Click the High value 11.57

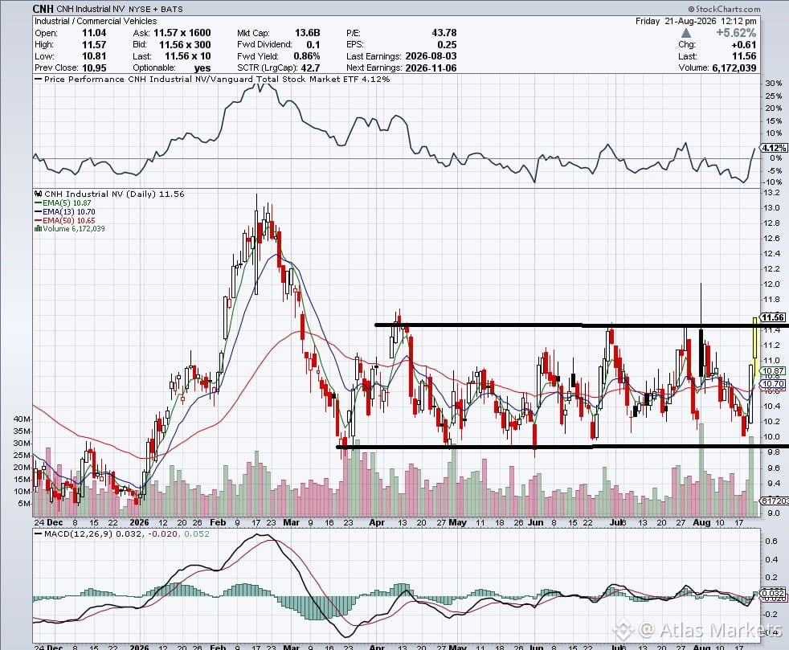tap(94, 45)
